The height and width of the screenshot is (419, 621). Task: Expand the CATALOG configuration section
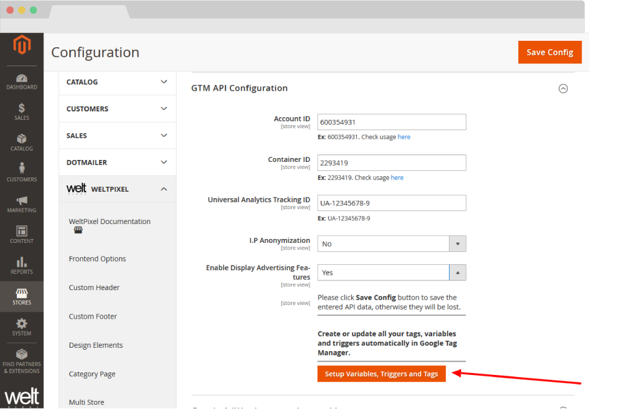pos(117,82)
